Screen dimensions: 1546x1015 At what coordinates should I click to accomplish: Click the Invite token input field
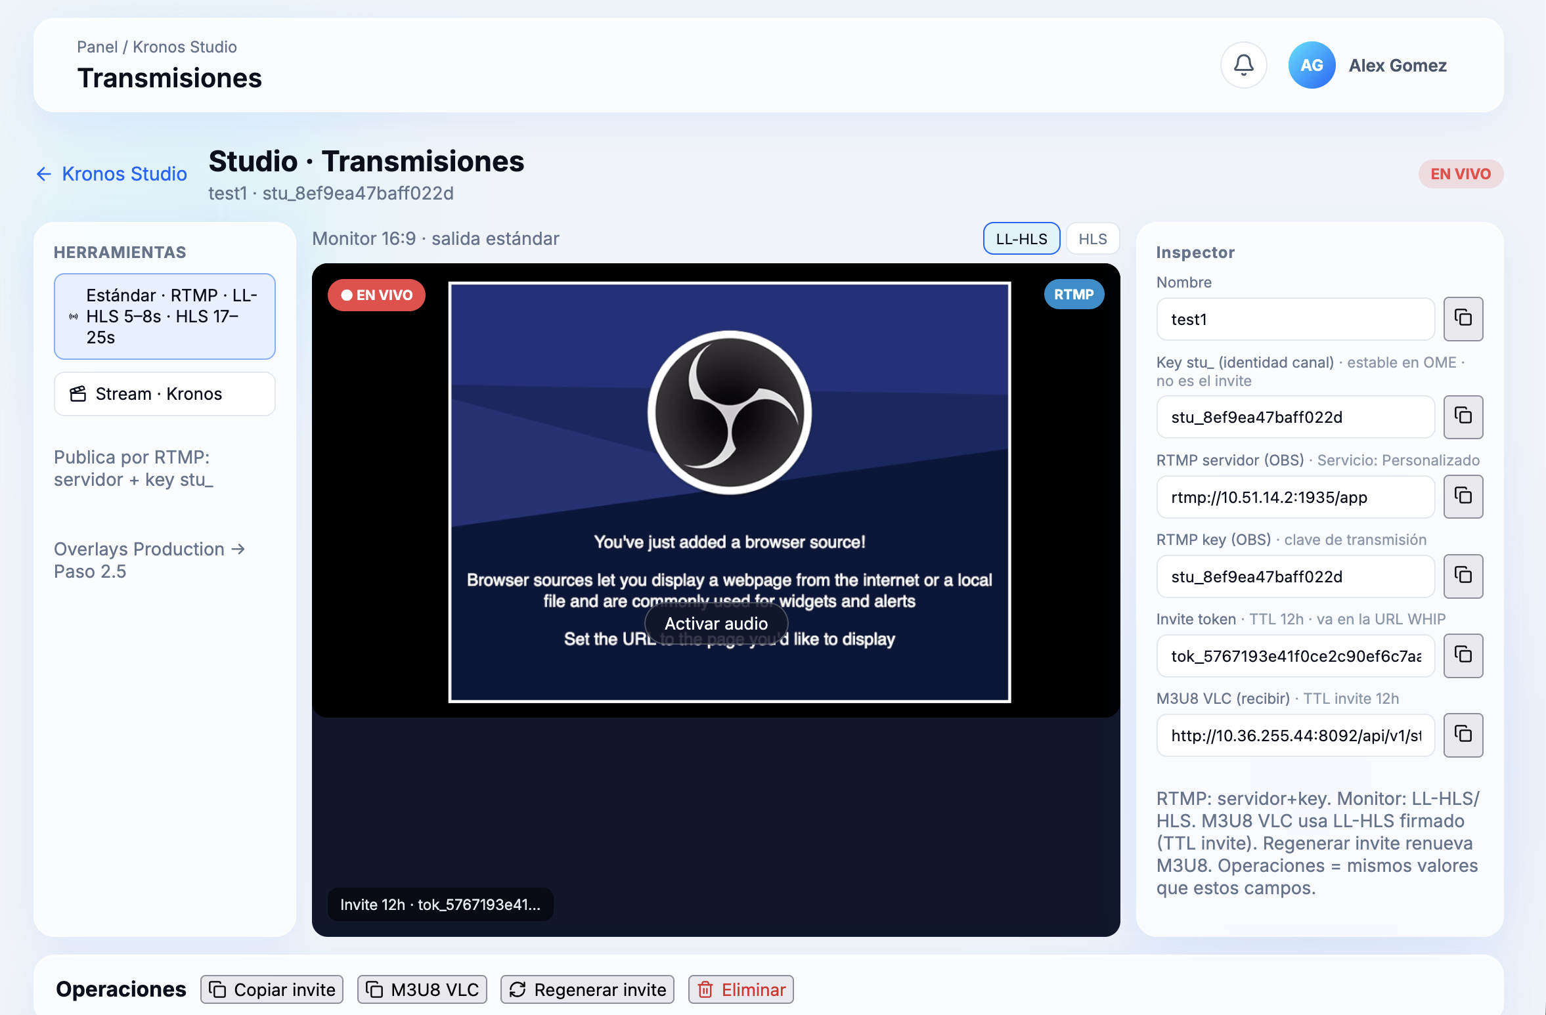point(1296,656)
